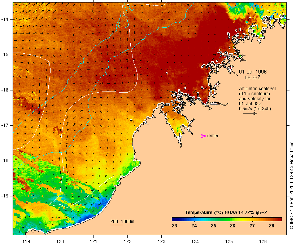Click the latitude axis label '-16'
Image resolution: width=296 pixels, height=245 pixels.
point(5,90)
